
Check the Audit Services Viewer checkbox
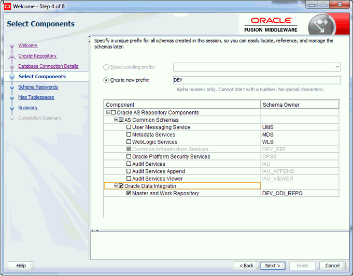pos(129,178)
